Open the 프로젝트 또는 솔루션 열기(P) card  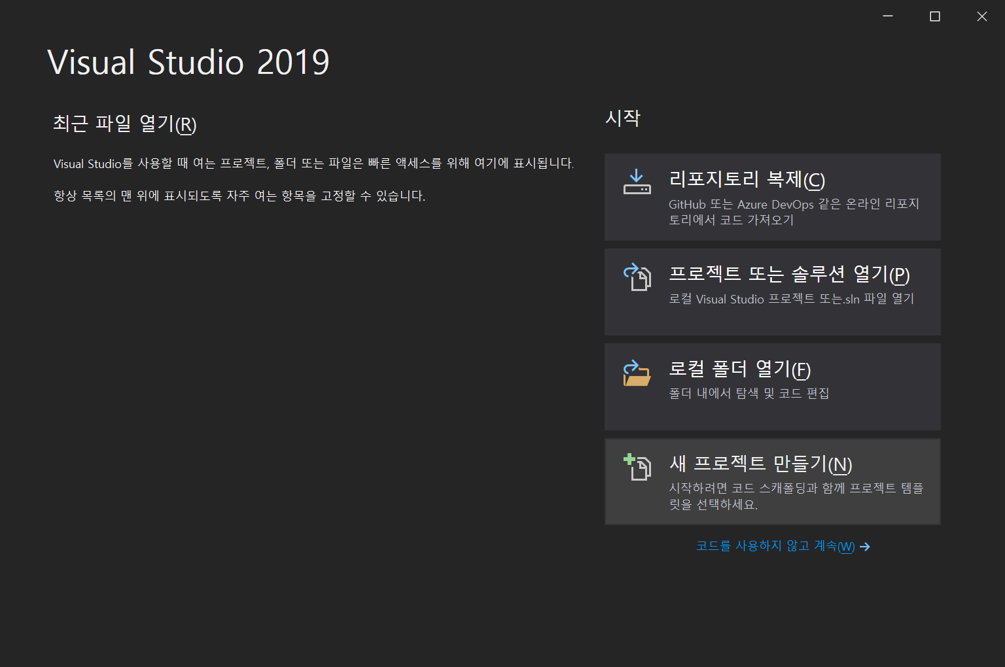point(772,292)
